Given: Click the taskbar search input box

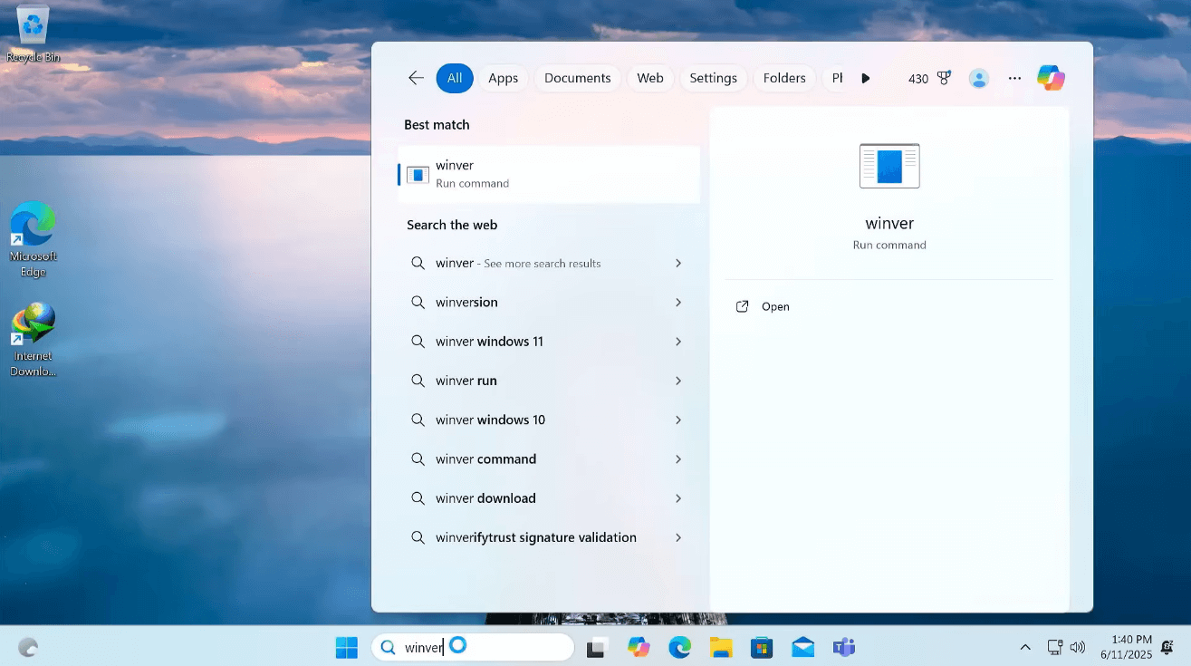Looking at the screenshot, I should coord(507,647).
